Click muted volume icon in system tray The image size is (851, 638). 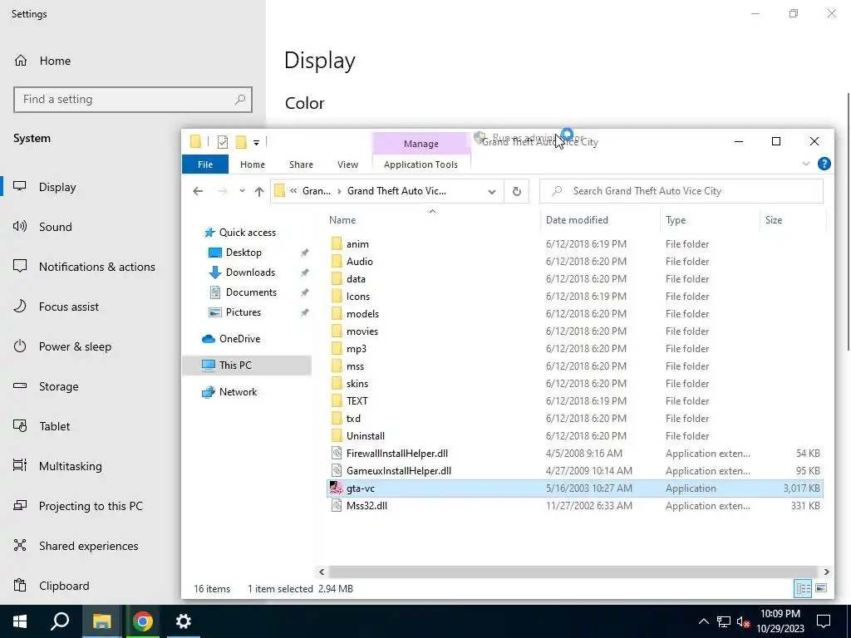pyautogui.click(x=743, y=621)
